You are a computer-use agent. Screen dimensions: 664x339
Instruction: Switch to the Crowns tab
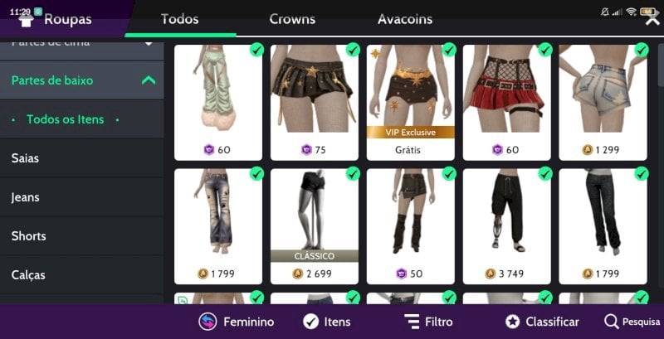[x=292, y=19]
